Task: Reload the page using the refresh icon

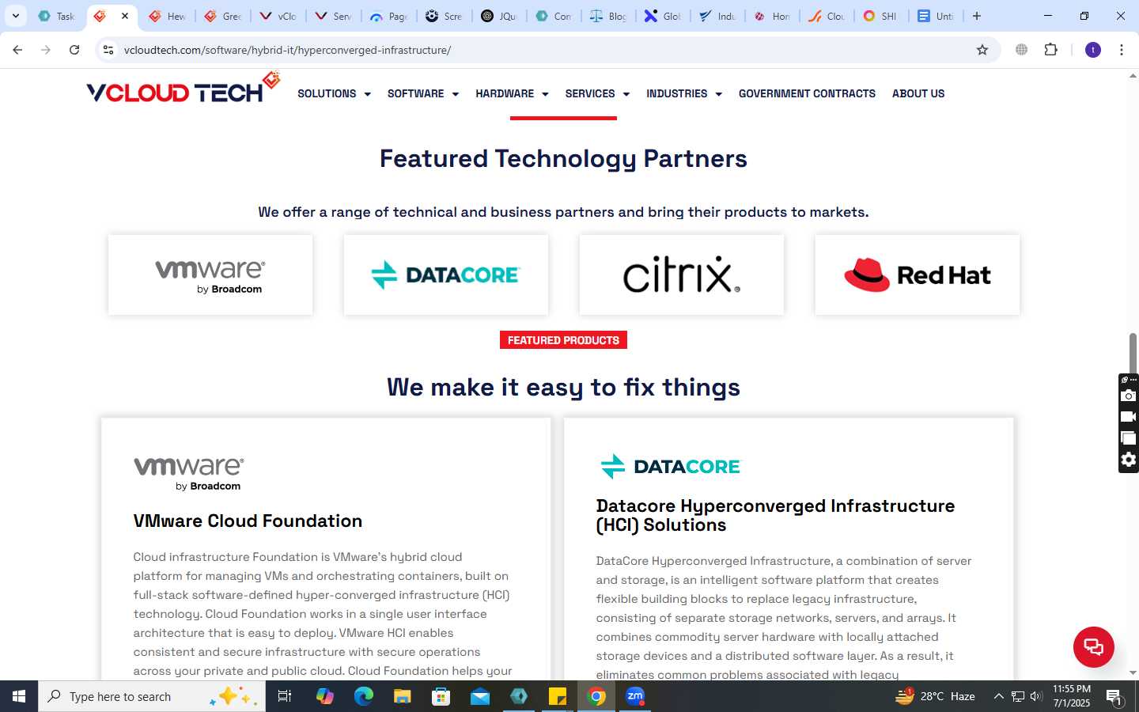Action: click(74, 50)
